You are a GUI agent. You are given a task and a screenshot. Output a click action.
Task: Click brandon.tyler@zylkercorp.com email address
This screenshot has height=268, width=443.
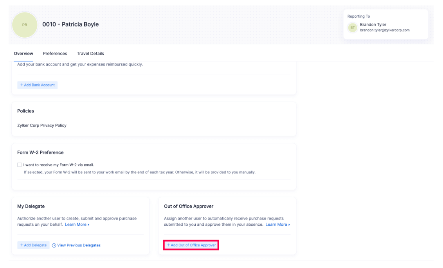pyautogui.click(x=385, y=30)
